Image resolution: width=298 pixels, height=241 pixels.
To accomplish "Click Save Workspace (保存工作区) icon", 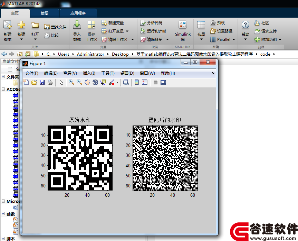I will [x=92, y=25].
